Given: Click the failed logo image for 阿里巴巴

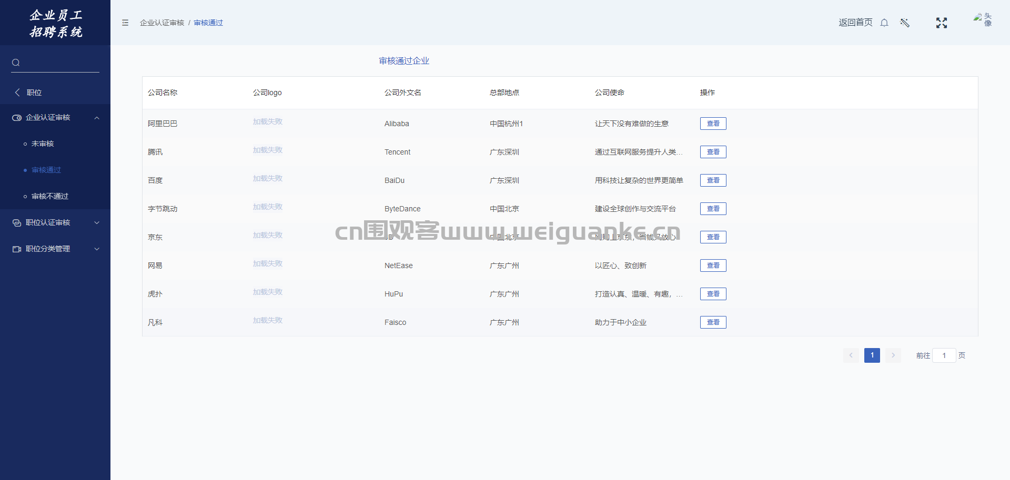Looking at the screenshot, I should click(x=268, y=121).
